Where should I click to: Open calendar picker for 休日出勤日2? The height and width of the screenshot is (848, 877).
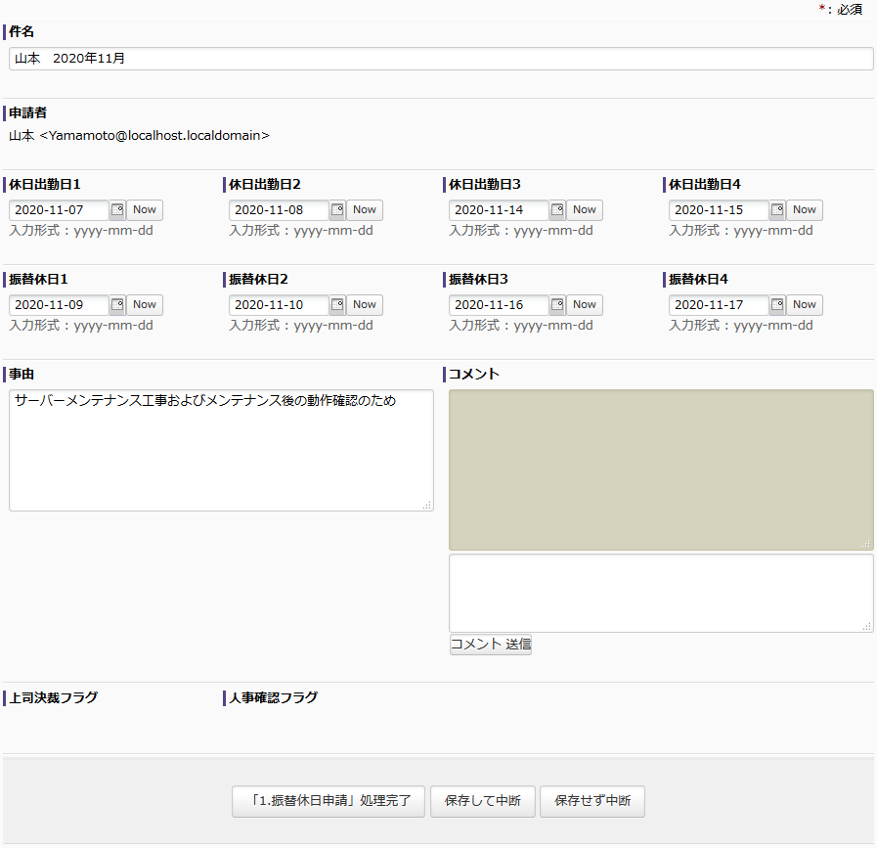(x=337, y=210)
